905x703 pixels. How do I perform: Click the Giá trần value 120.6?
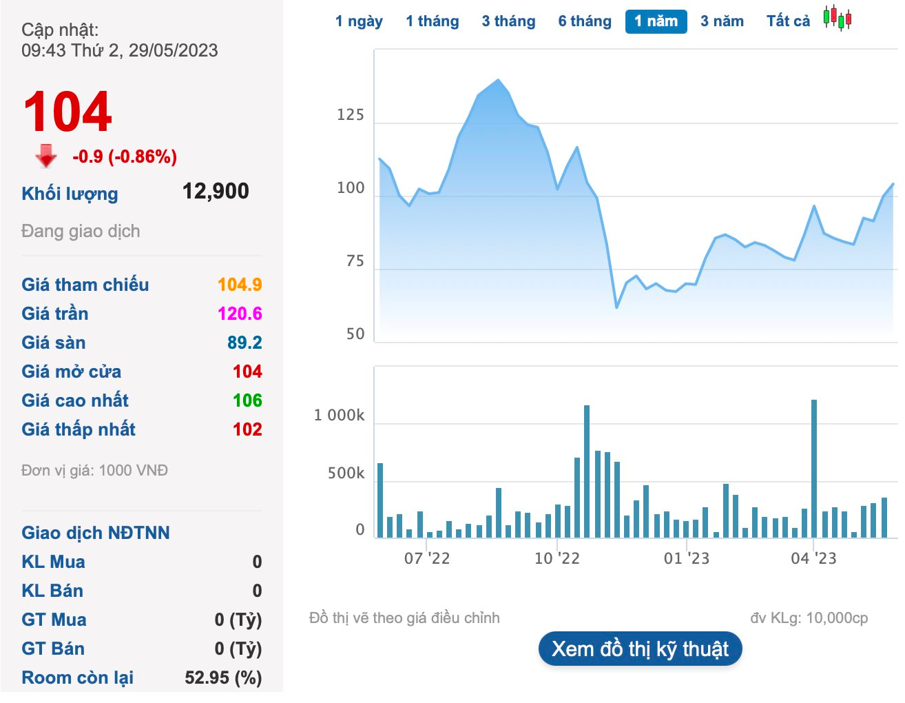coord(240,314)
